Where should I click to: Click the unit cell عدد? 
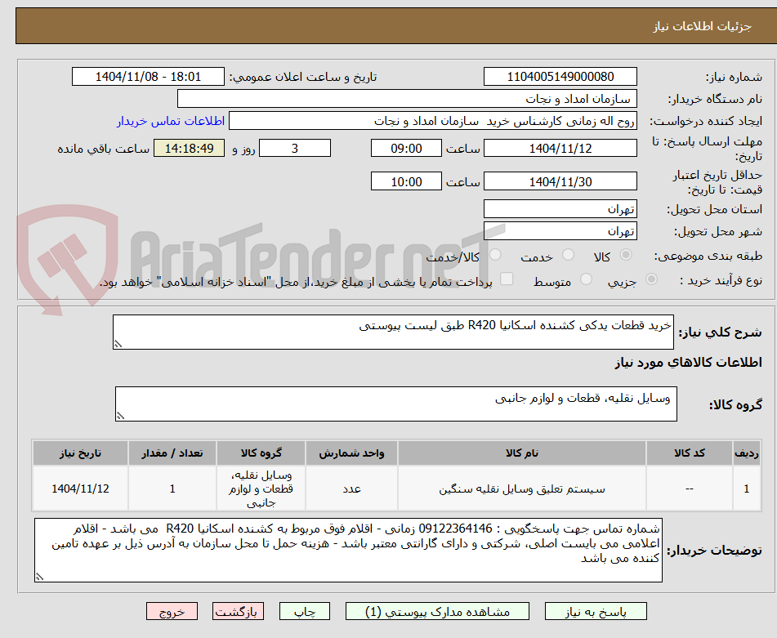pyautogui.click(x=351, y=489)
